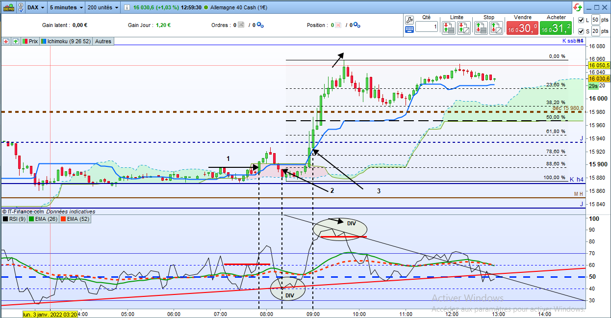Click the 38,20 % Fibonacci label

coord(556,103)
